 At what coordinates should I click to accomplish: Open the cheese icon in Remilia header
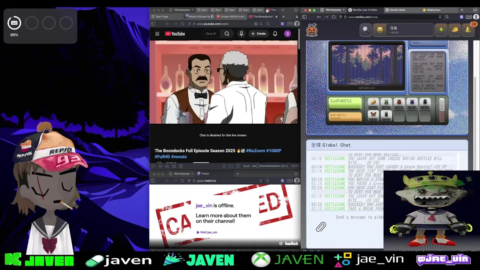click(x=455, y=30)
